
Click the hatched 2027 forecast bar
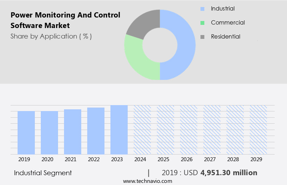212,130
